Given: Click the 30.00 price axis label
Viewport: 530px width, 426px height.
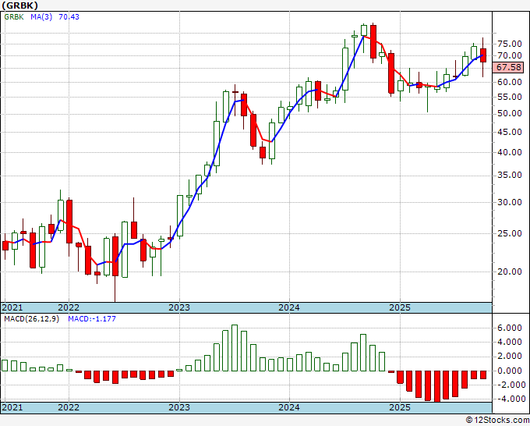Looking at the screenshot, I should tap(510, 202).
